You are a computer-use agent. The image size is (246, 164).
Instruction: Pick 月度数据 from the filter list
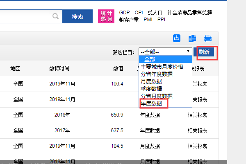(151, 81)
